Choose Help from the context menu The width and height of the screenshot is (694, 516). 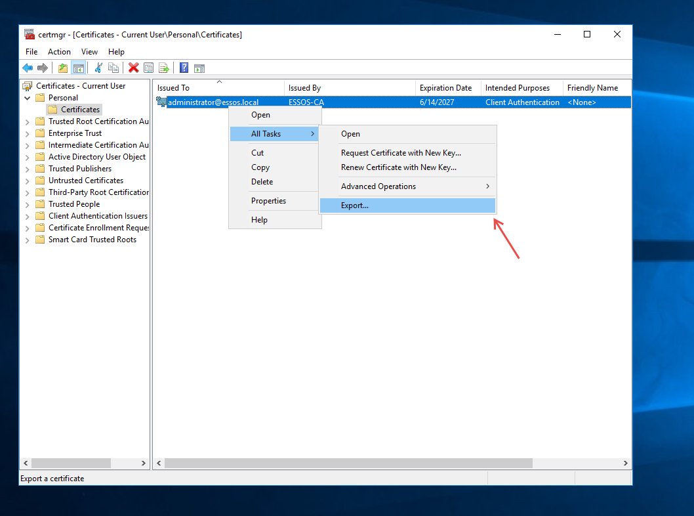(x=274, y=220)
